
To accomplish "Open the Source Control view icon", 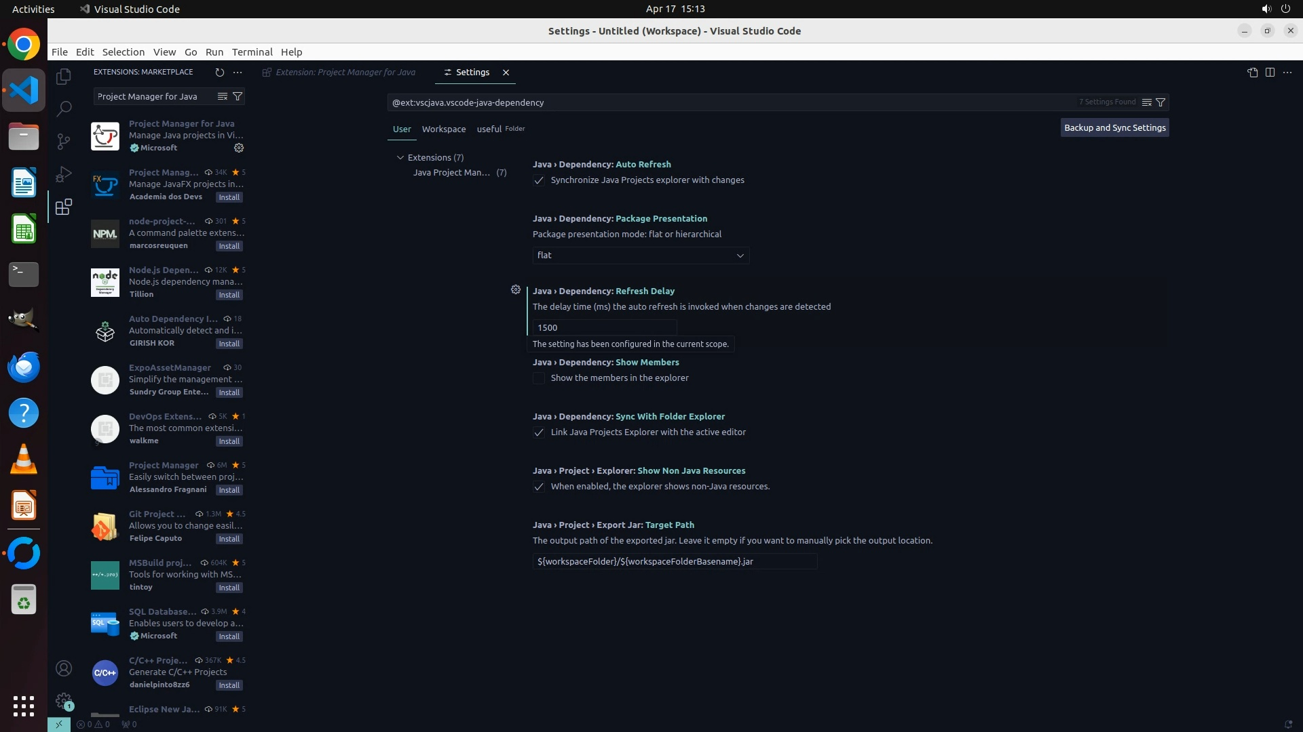I will pos(64,141).
